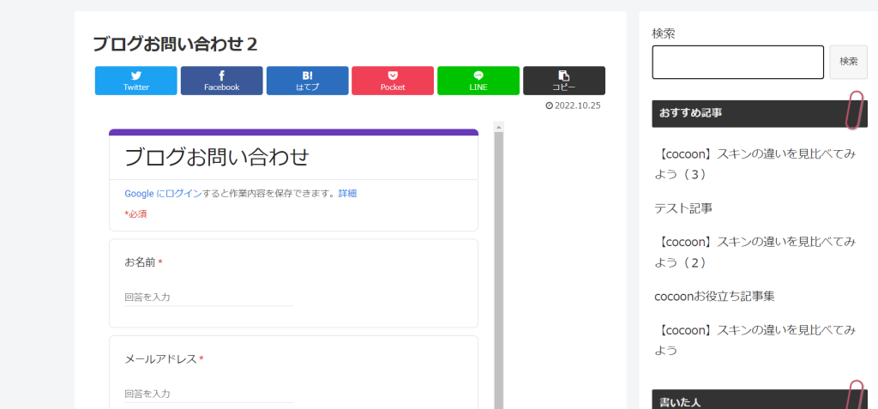The width and height of the screenshot is (878, 409).
Task: Open article スキンの違いを見比べてみよう（3）
Action: click(755, 165)
